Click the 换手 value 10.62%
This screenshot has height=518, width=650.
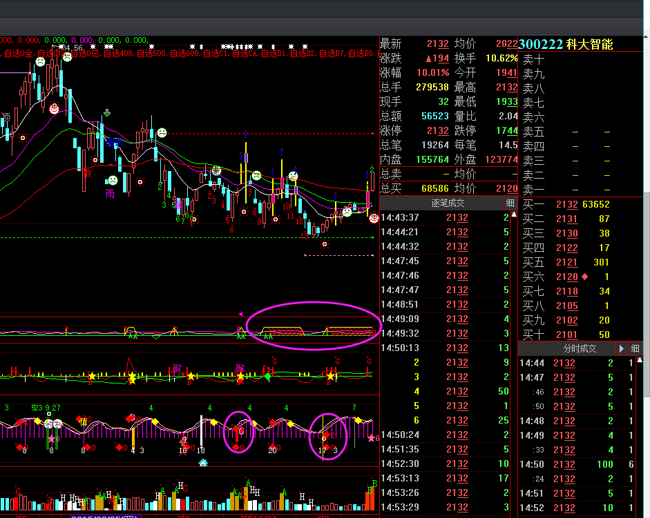pyautogui.click(x=501, y=59)
